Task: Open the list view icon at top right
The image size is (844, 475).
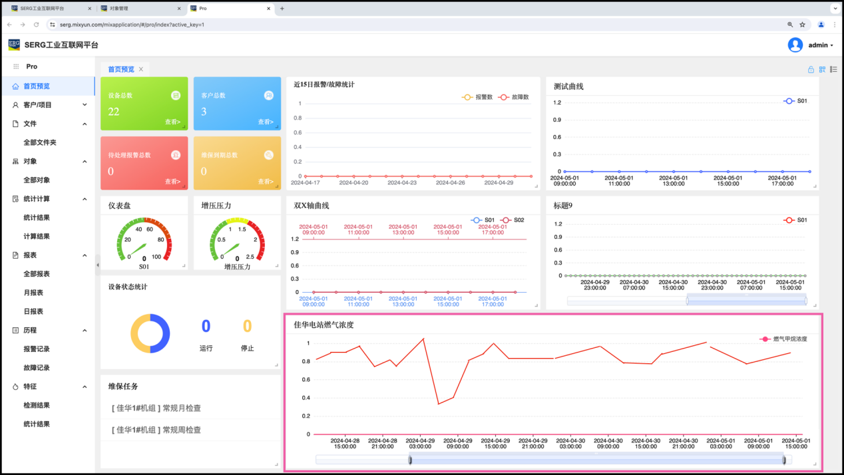Action: pyautogui.click(x=833, y=69)
